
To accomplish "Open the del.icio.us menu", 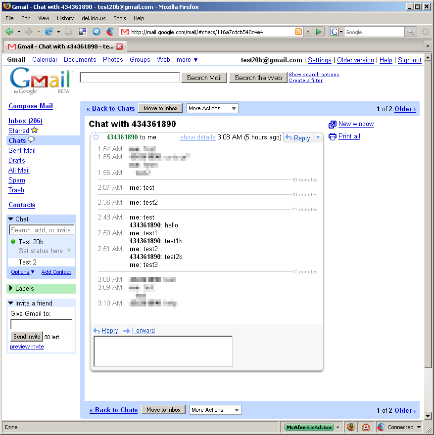I will click(x=94, y=18).
